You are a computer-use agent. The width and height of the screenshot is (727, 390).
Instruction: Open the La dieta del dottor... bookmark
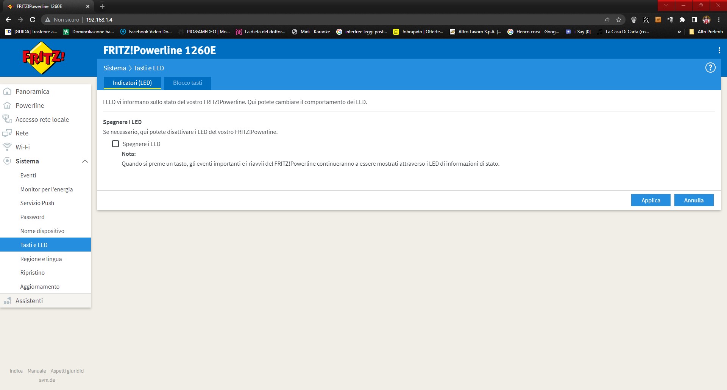click(261, 32)
